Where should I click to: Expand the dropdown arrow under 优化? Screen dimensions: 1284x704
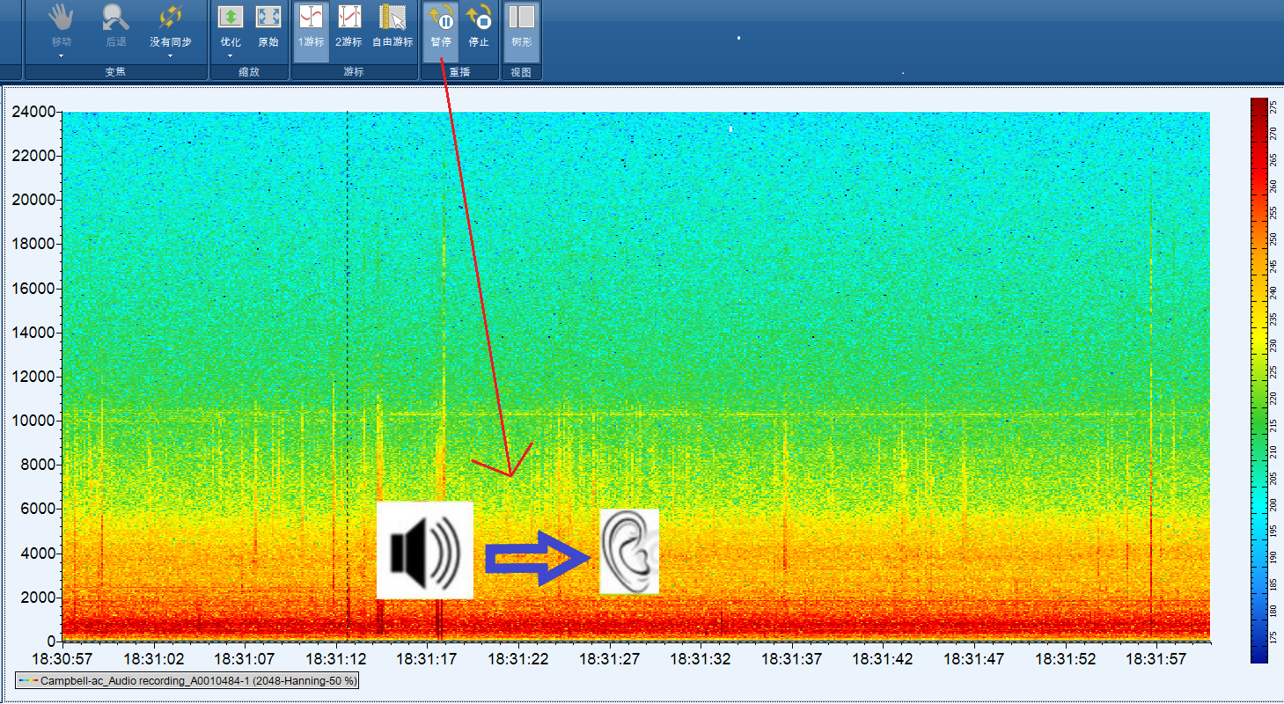(231, 55)
